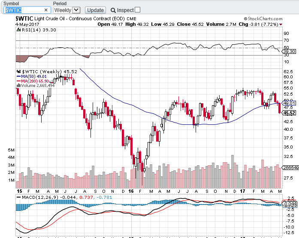Clear the Symbol field with the X icon
The width and height of the screenshot is (299, 238).
pos(46,10)
